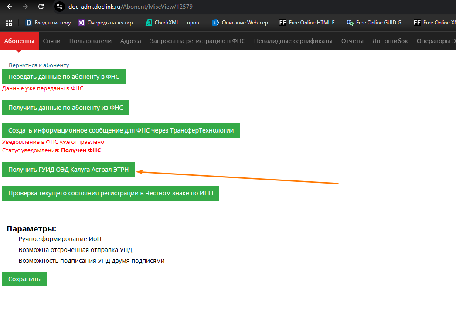Screen dimensions: 456x330
Task: Open the CheckXML bookmark
Action: (x=174, y=23)
